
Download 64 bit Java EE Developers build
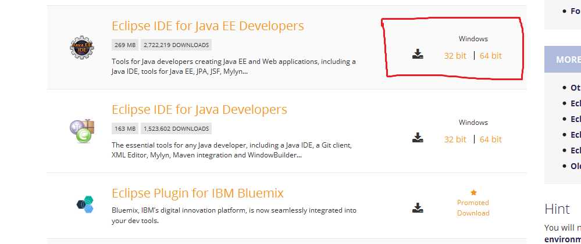(491, 56)
